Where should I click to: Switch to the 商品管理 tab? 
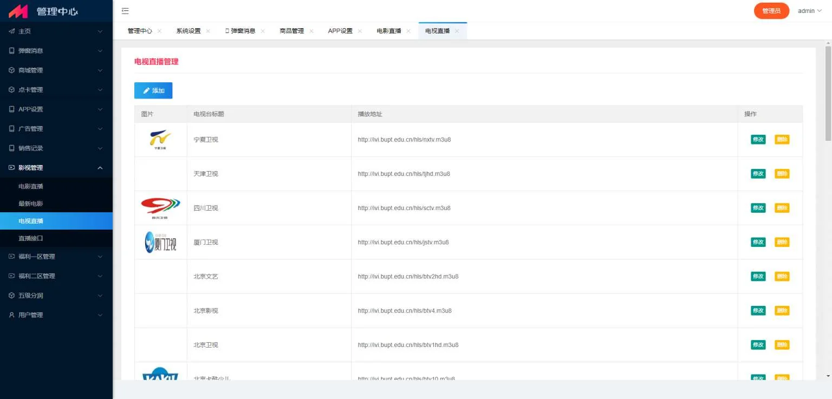click(291, 31)
